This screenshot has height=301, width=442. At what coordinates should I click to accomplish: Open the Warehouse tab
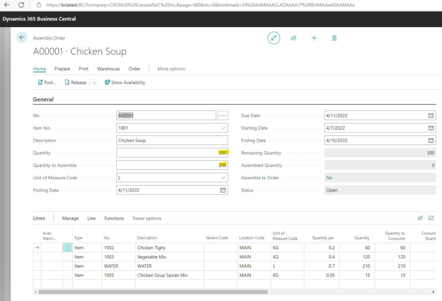pos(108,69)
